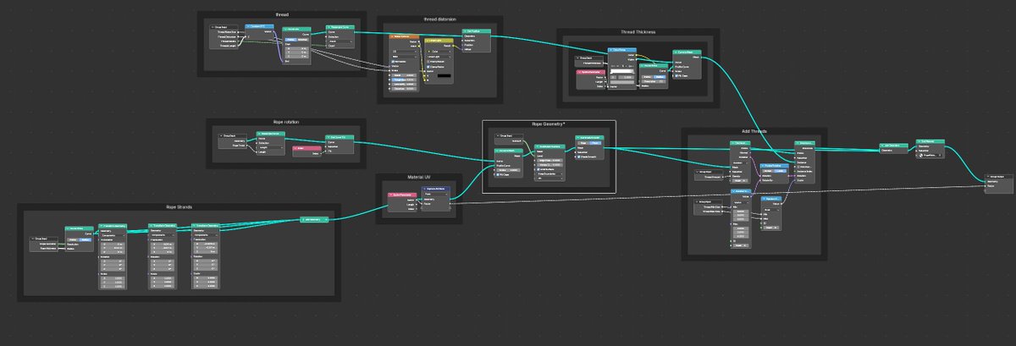
Task: Toggle the Normalize checkbox in Noise Texture
Action: 393,62
